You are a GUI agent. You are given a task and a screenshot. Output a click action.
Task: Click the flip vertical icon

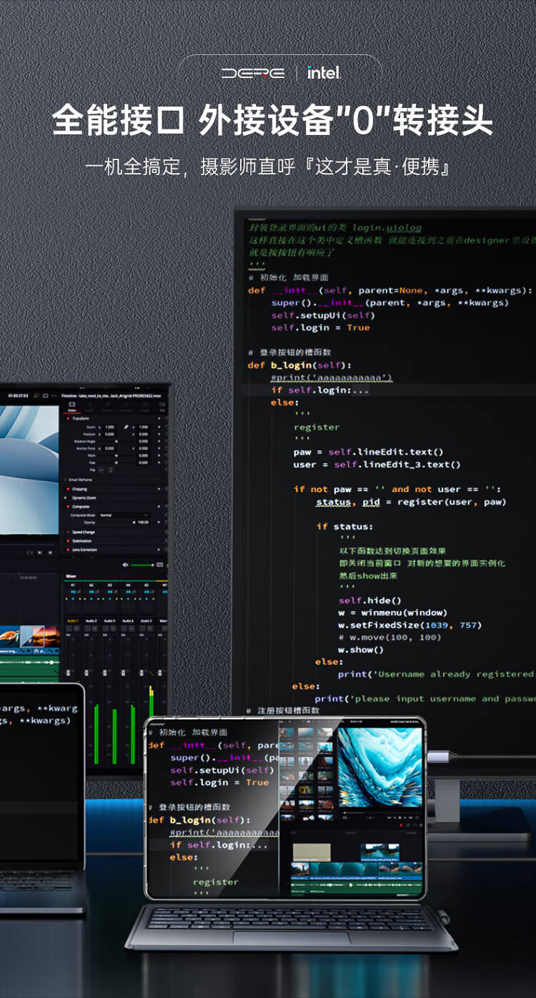[111, 470]
